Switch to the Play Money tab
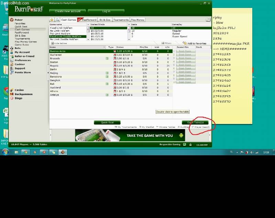This screenshot has width=275, height=218. point(137,20)
